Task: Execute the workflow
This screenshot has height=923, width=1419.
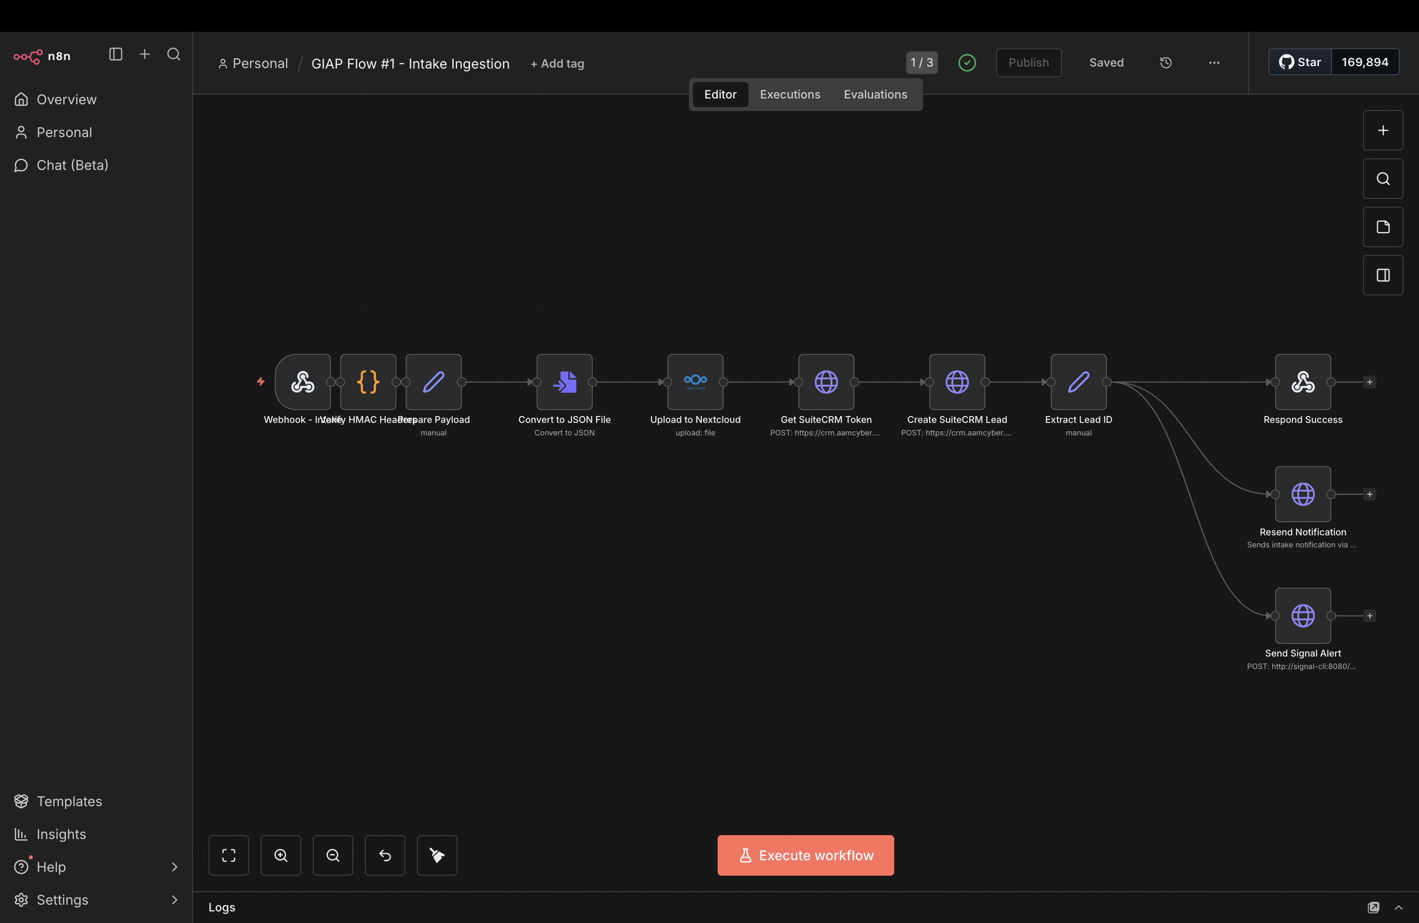Action: coord(805,855)
